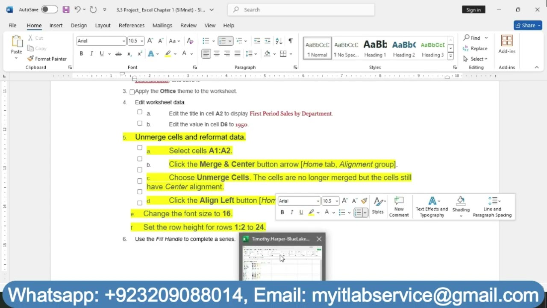Screen dimensions: 547x308
Task: Click the Save icon in title bar
Action: [x=65, y=9]
